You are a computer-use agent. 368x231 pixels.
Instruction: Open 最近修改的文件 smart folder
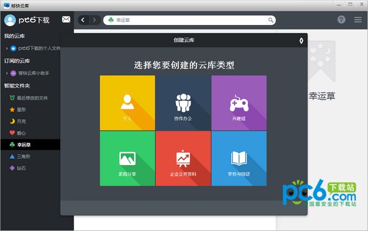30,98
